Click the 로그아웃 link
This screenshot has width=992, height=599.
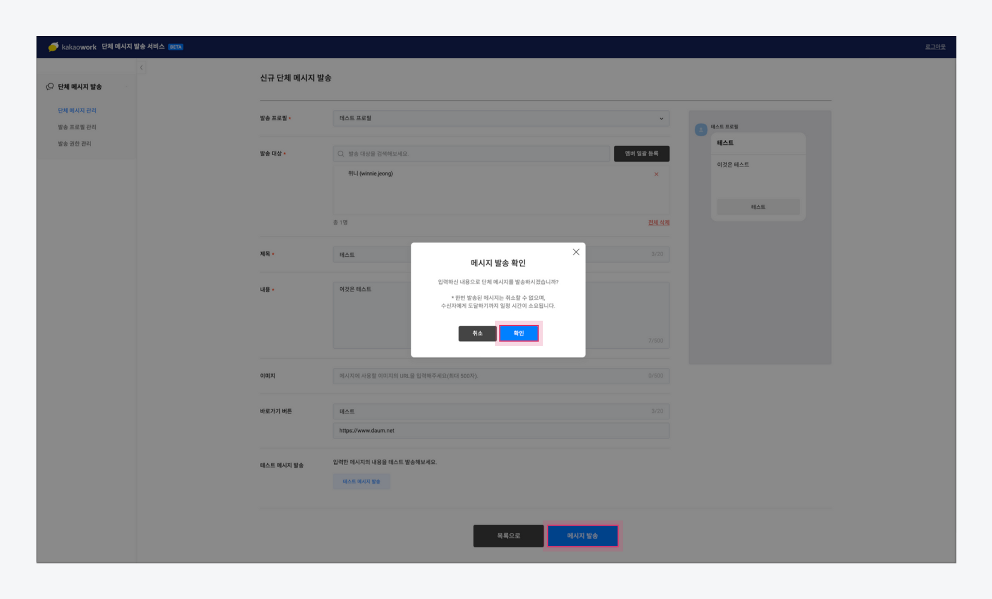935,47
